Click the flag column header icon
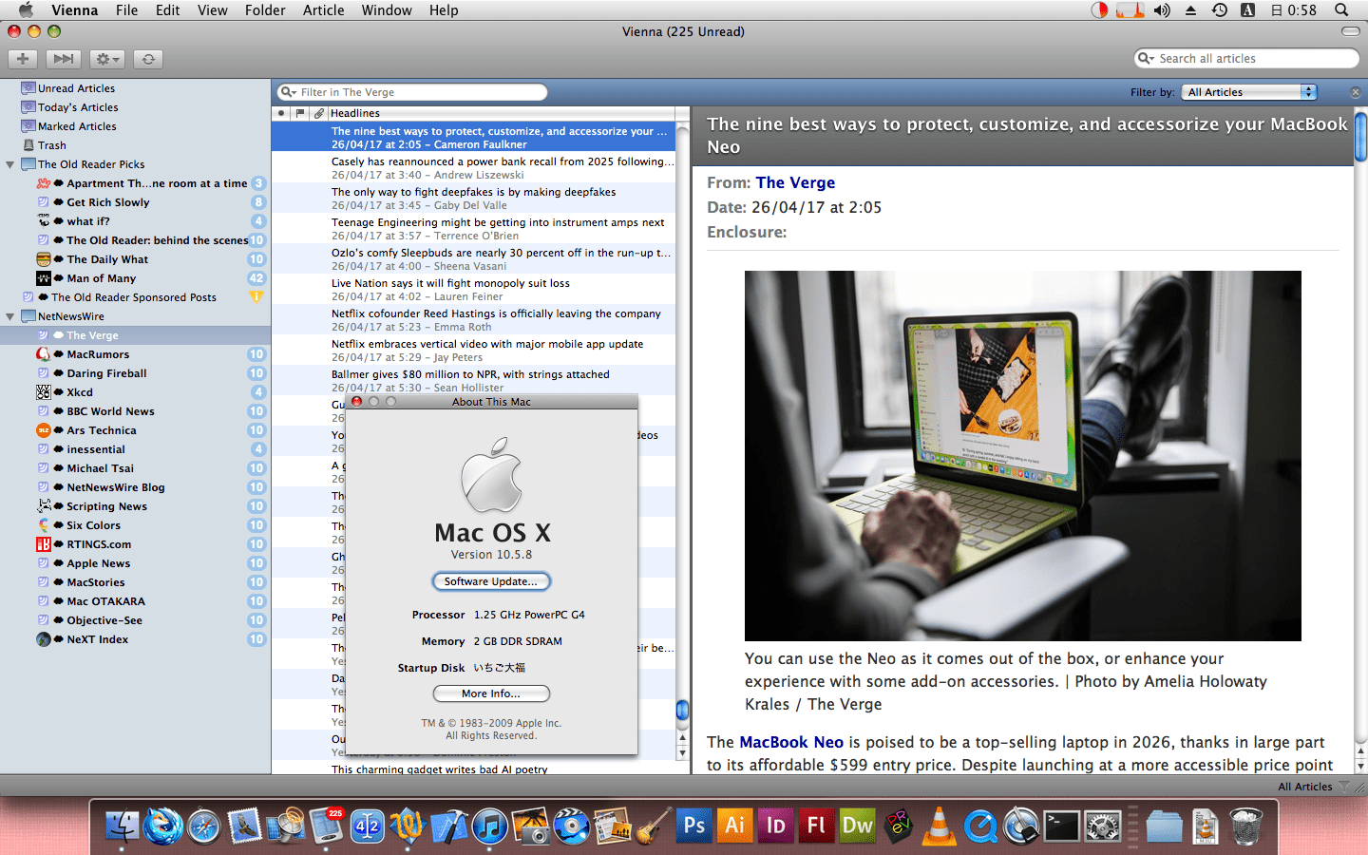 (x=300, y=113)
